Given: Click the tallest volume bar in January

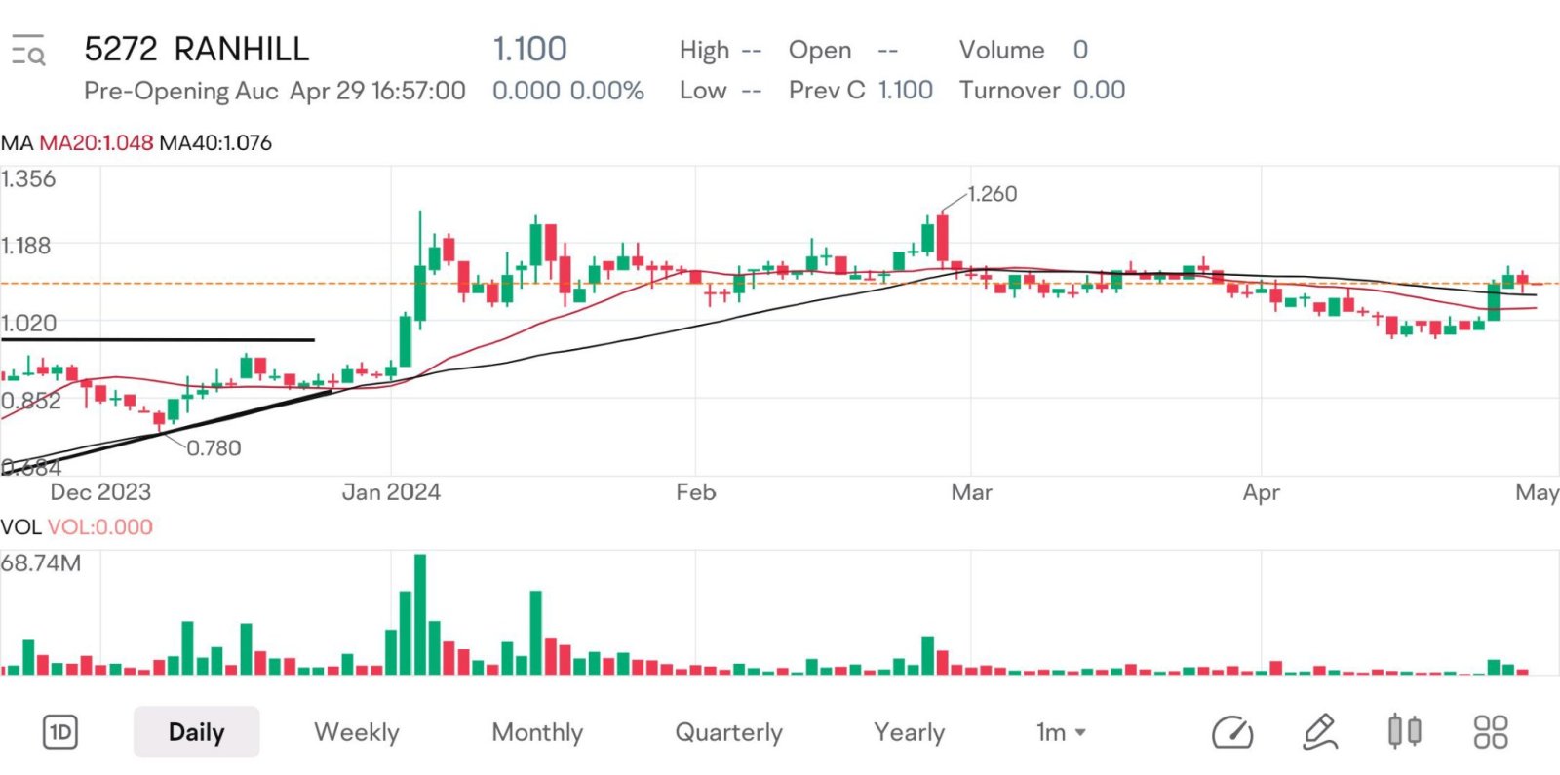Looking at the screenshot, I should click(420, 614).
